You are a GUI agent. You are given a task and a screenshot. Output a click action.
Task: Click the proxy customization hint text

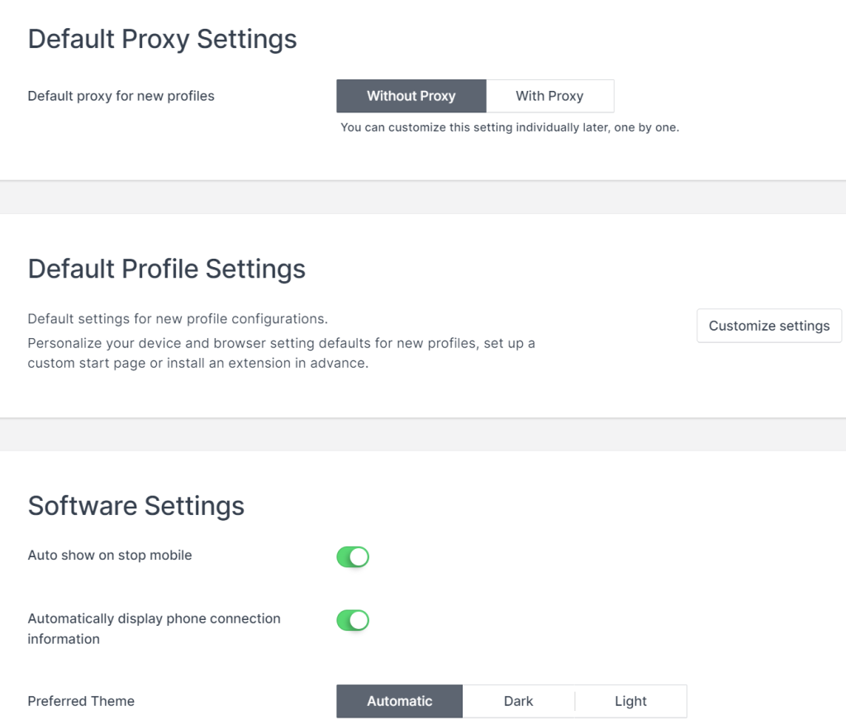tap(510, 127)
